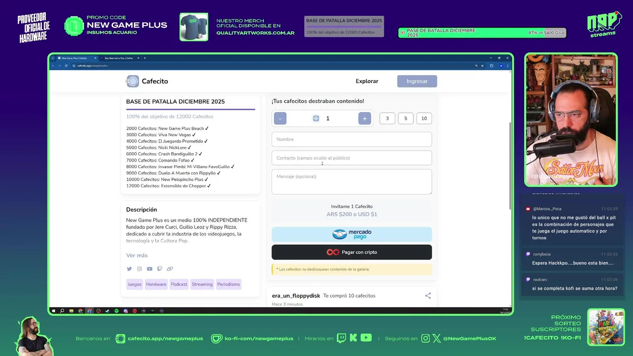This screenshot has height=356, width=633.
Task: Open the YouTube channel icon
Action: [x=149, y=269]
